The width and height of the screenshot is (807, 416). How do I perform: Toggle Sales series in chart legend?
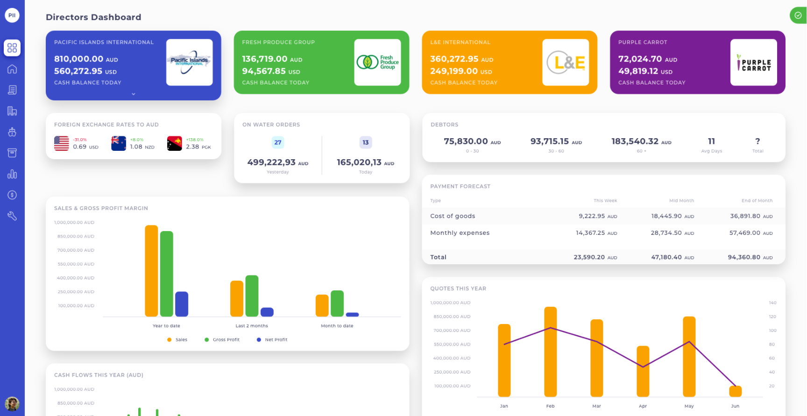click(x=177, y=340)
